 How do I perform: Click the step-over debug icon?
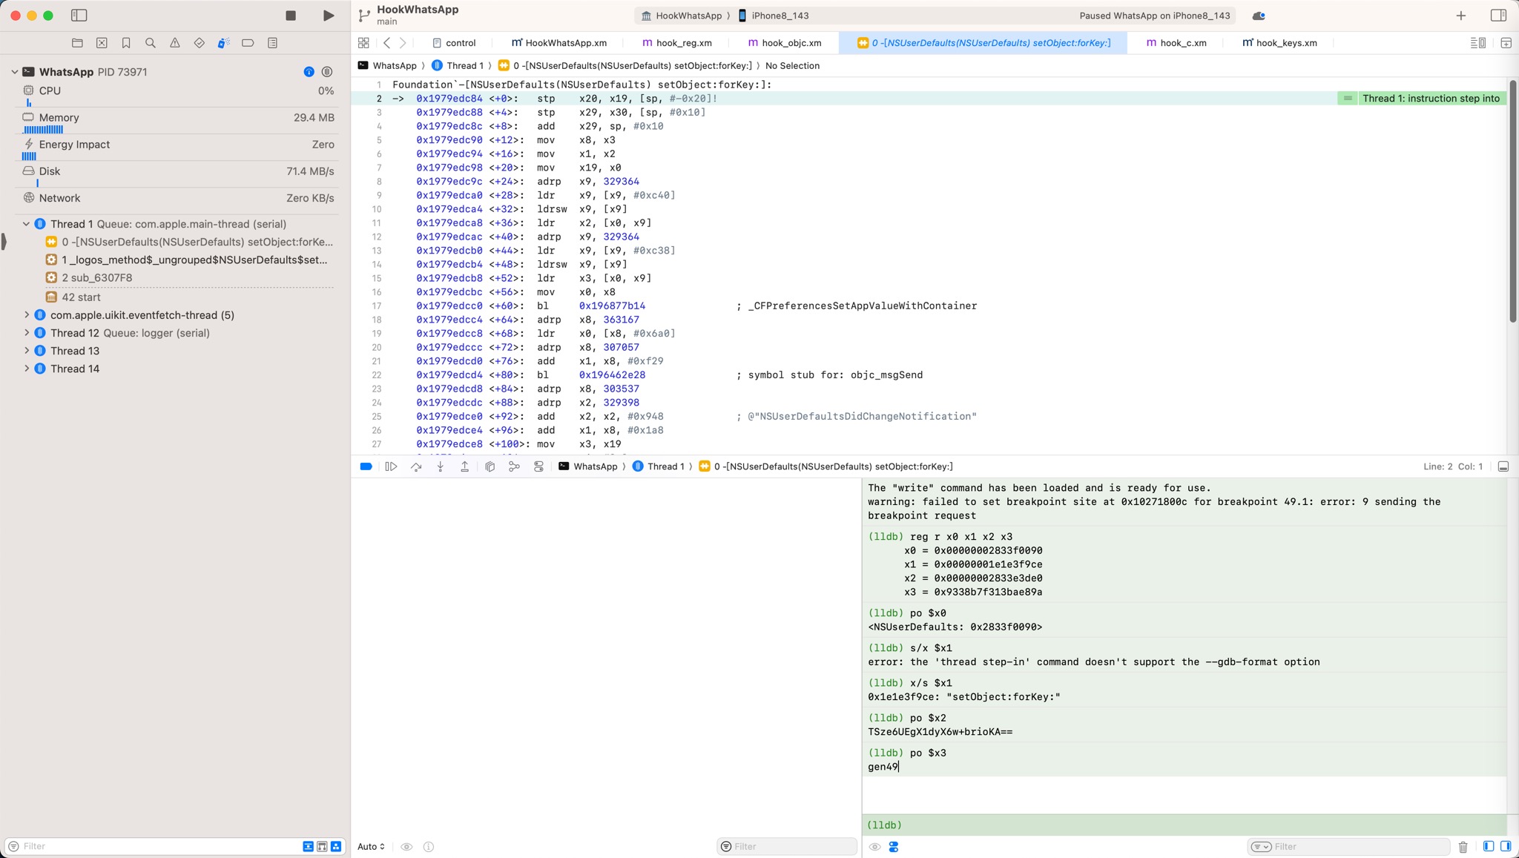tap(415, 466)
